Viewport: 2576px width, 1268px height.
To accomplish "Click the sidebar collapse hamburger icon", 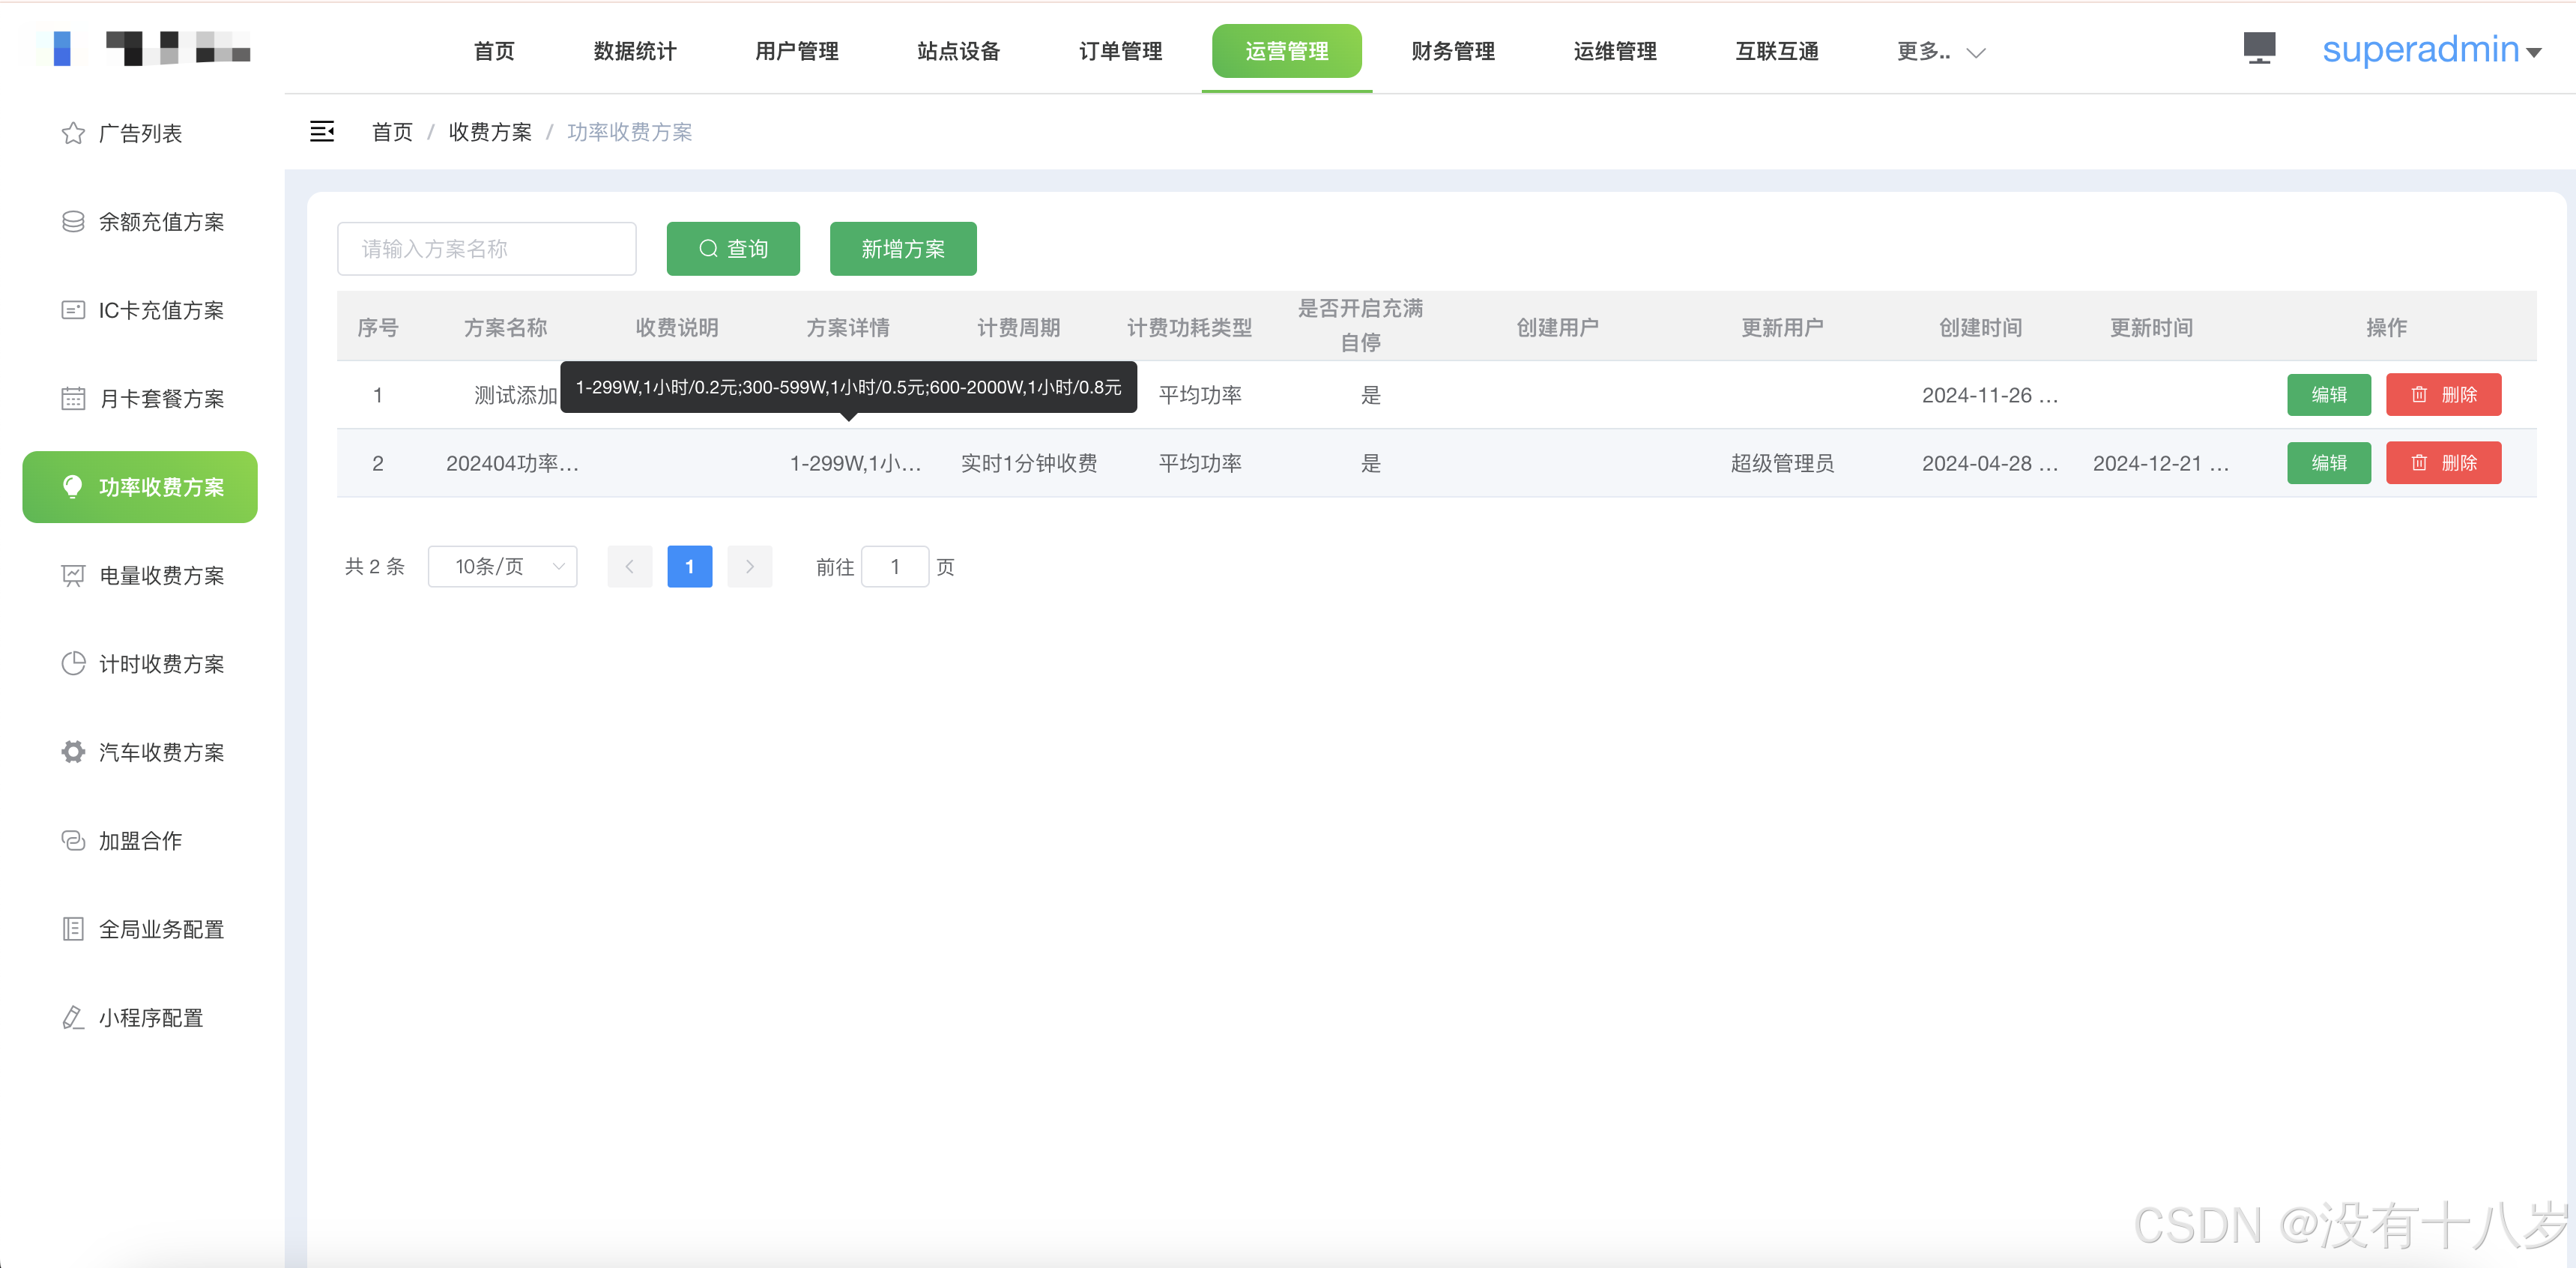I will (x=321, y=131).
